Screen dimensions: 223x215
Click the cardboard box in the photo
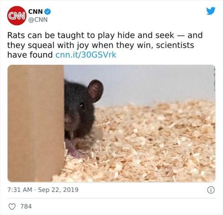pyautogui.click(x=36, y=123)
